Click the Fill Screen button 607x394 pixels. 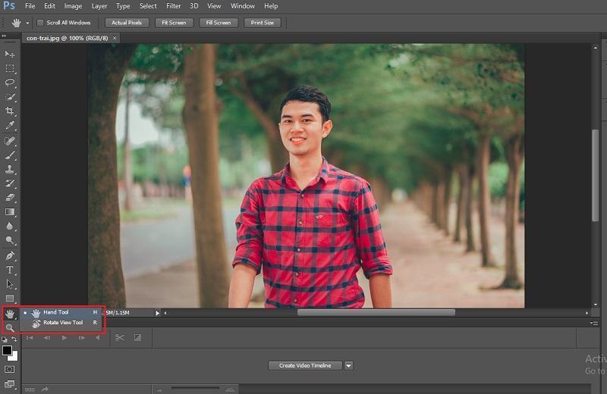pyautogui.click(x=219, y=23)
